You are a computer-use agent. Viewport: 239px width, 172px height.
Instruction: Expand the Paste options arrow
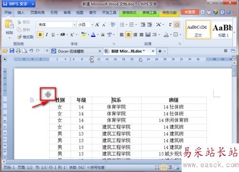(10, 38)
